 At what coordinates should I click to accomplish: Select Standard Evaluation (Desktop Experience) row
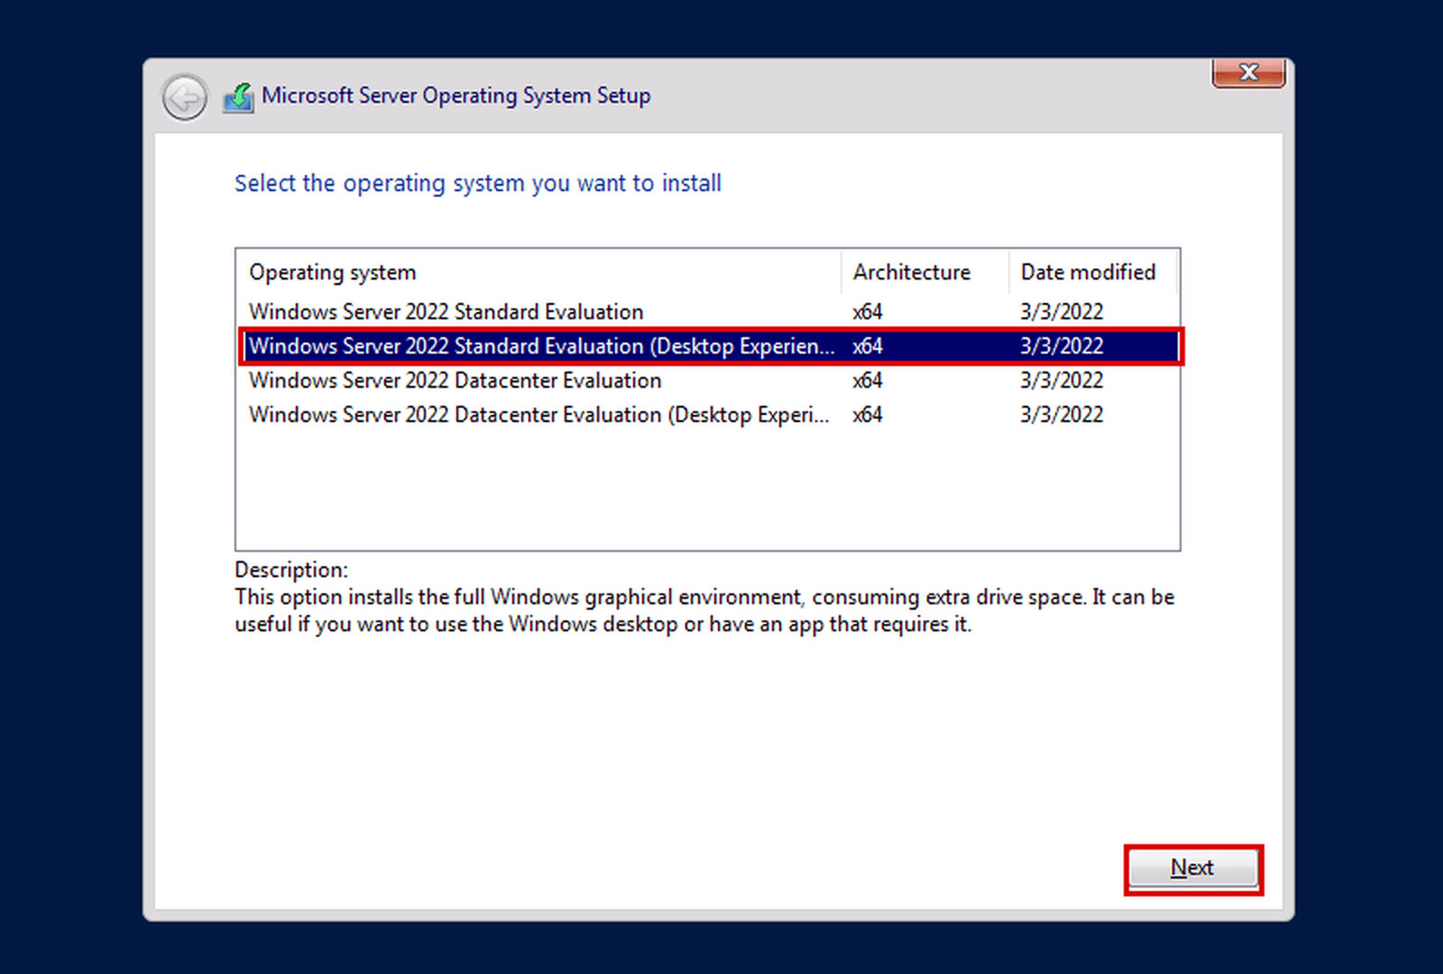coord(712,346)
